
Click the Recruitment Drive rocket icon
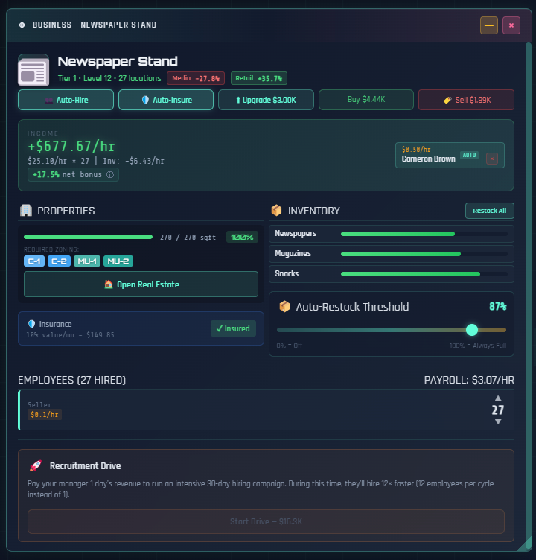(34, 466)
